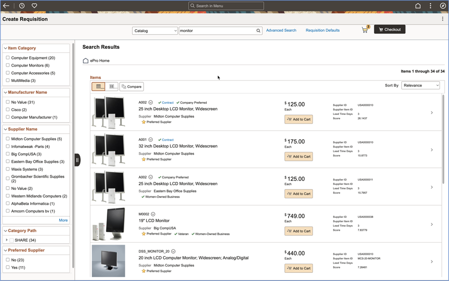Open the Sort By Relevance dropdown
The image size is (449, 281).
click(x=421, y=85)
